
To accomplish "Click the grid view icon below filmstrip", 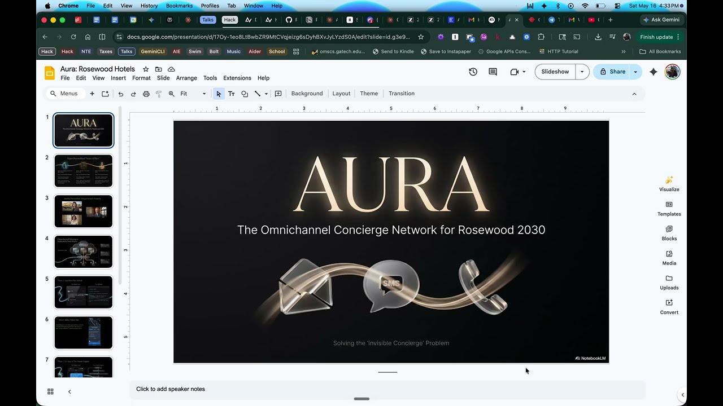I will pos(50,391).
